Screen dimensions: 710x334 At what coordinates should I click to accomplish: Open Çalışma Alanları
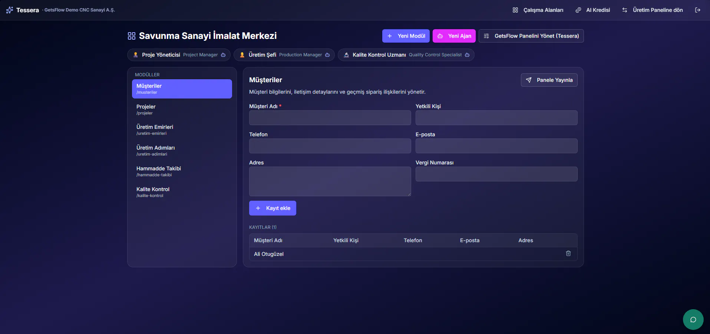(x=538, y=10)
